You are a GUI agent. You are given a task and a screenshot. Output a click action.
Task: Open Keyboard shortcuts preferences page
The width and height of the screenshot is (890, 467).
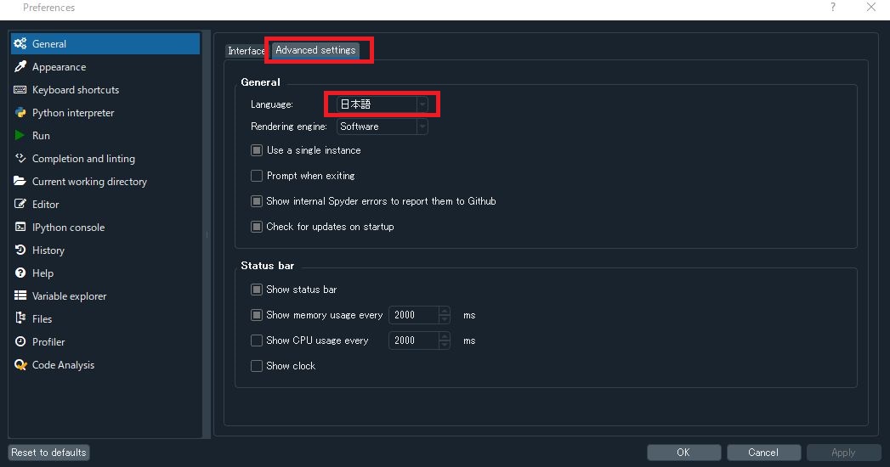point(105,89)
